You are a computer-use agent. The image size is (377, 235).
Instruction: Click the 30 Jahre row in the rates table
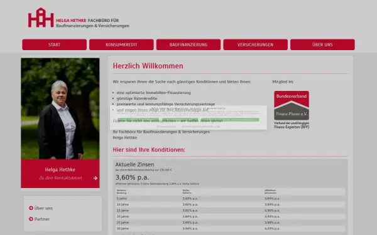tap(231, 229)
